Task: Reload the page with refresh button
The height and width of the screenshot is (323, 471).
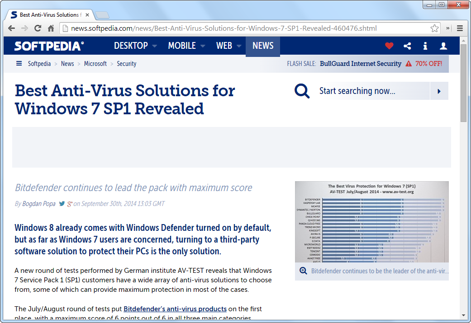Action: click(38, 28)
